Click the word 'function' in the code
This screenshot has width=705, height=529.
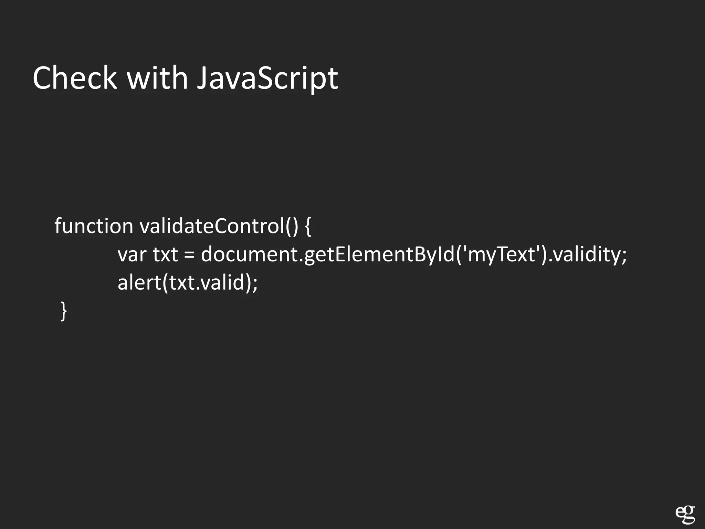coord(94,226)
